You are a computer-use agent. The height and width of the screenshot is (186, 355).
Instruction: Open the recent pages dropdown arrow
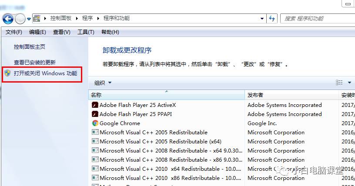[29, 19]
